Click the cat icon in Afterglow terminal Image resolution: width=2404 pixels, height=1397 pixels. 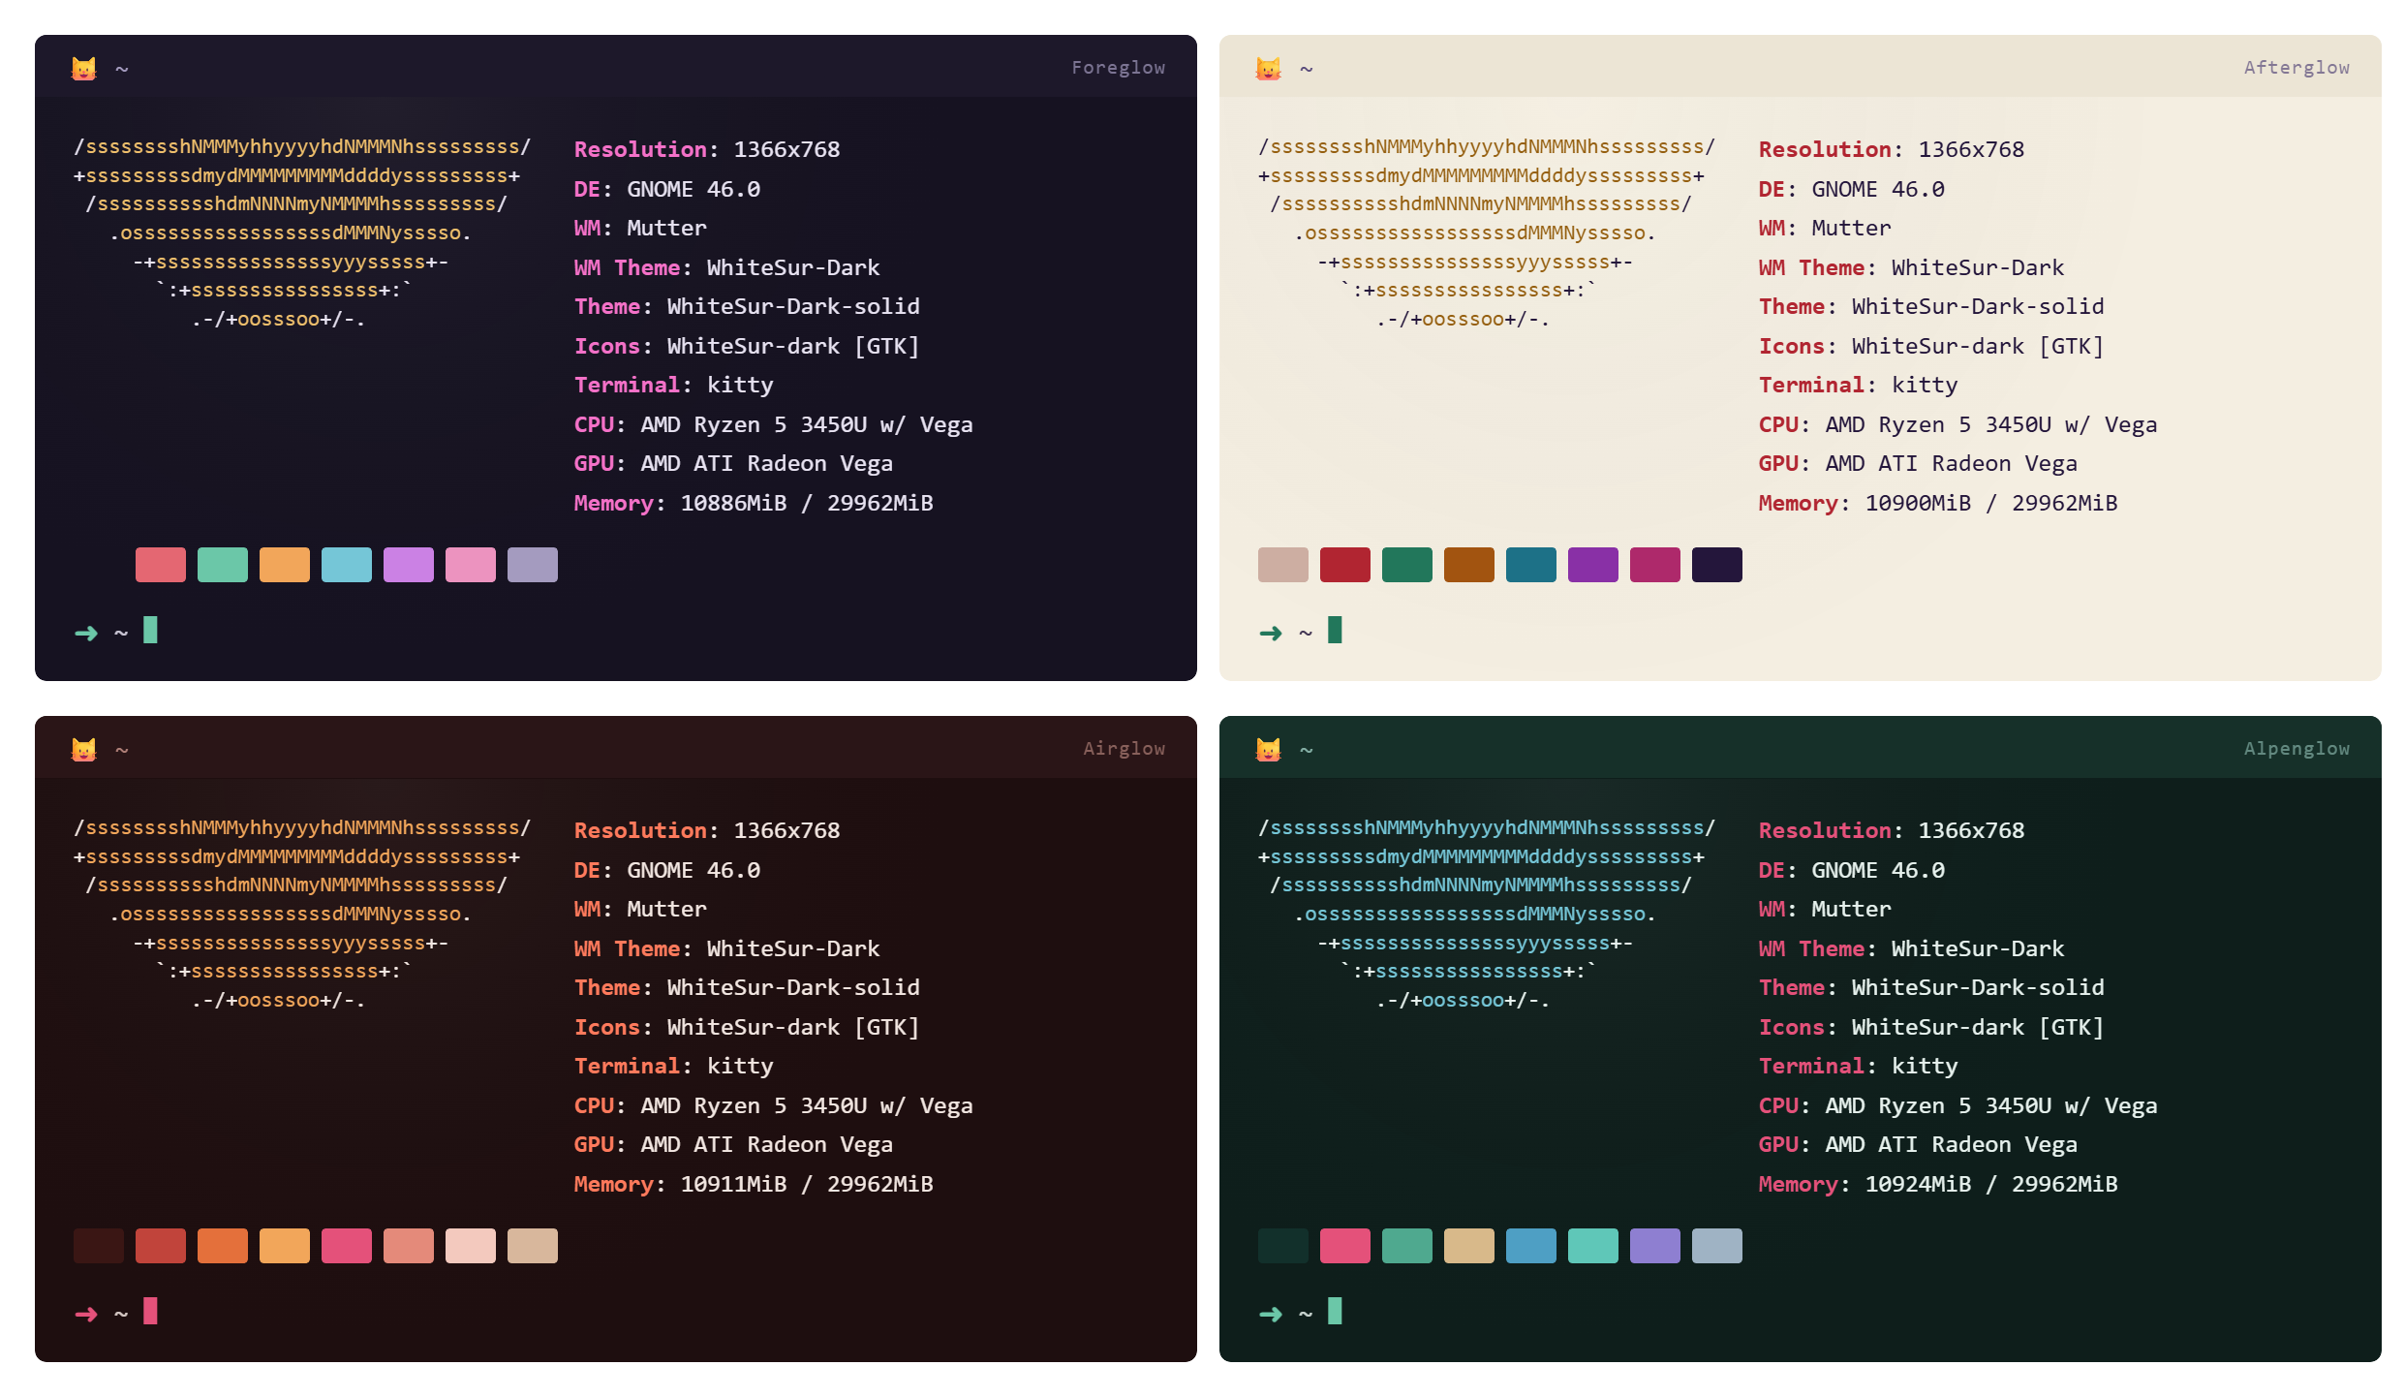click(x=1269, y=69)
